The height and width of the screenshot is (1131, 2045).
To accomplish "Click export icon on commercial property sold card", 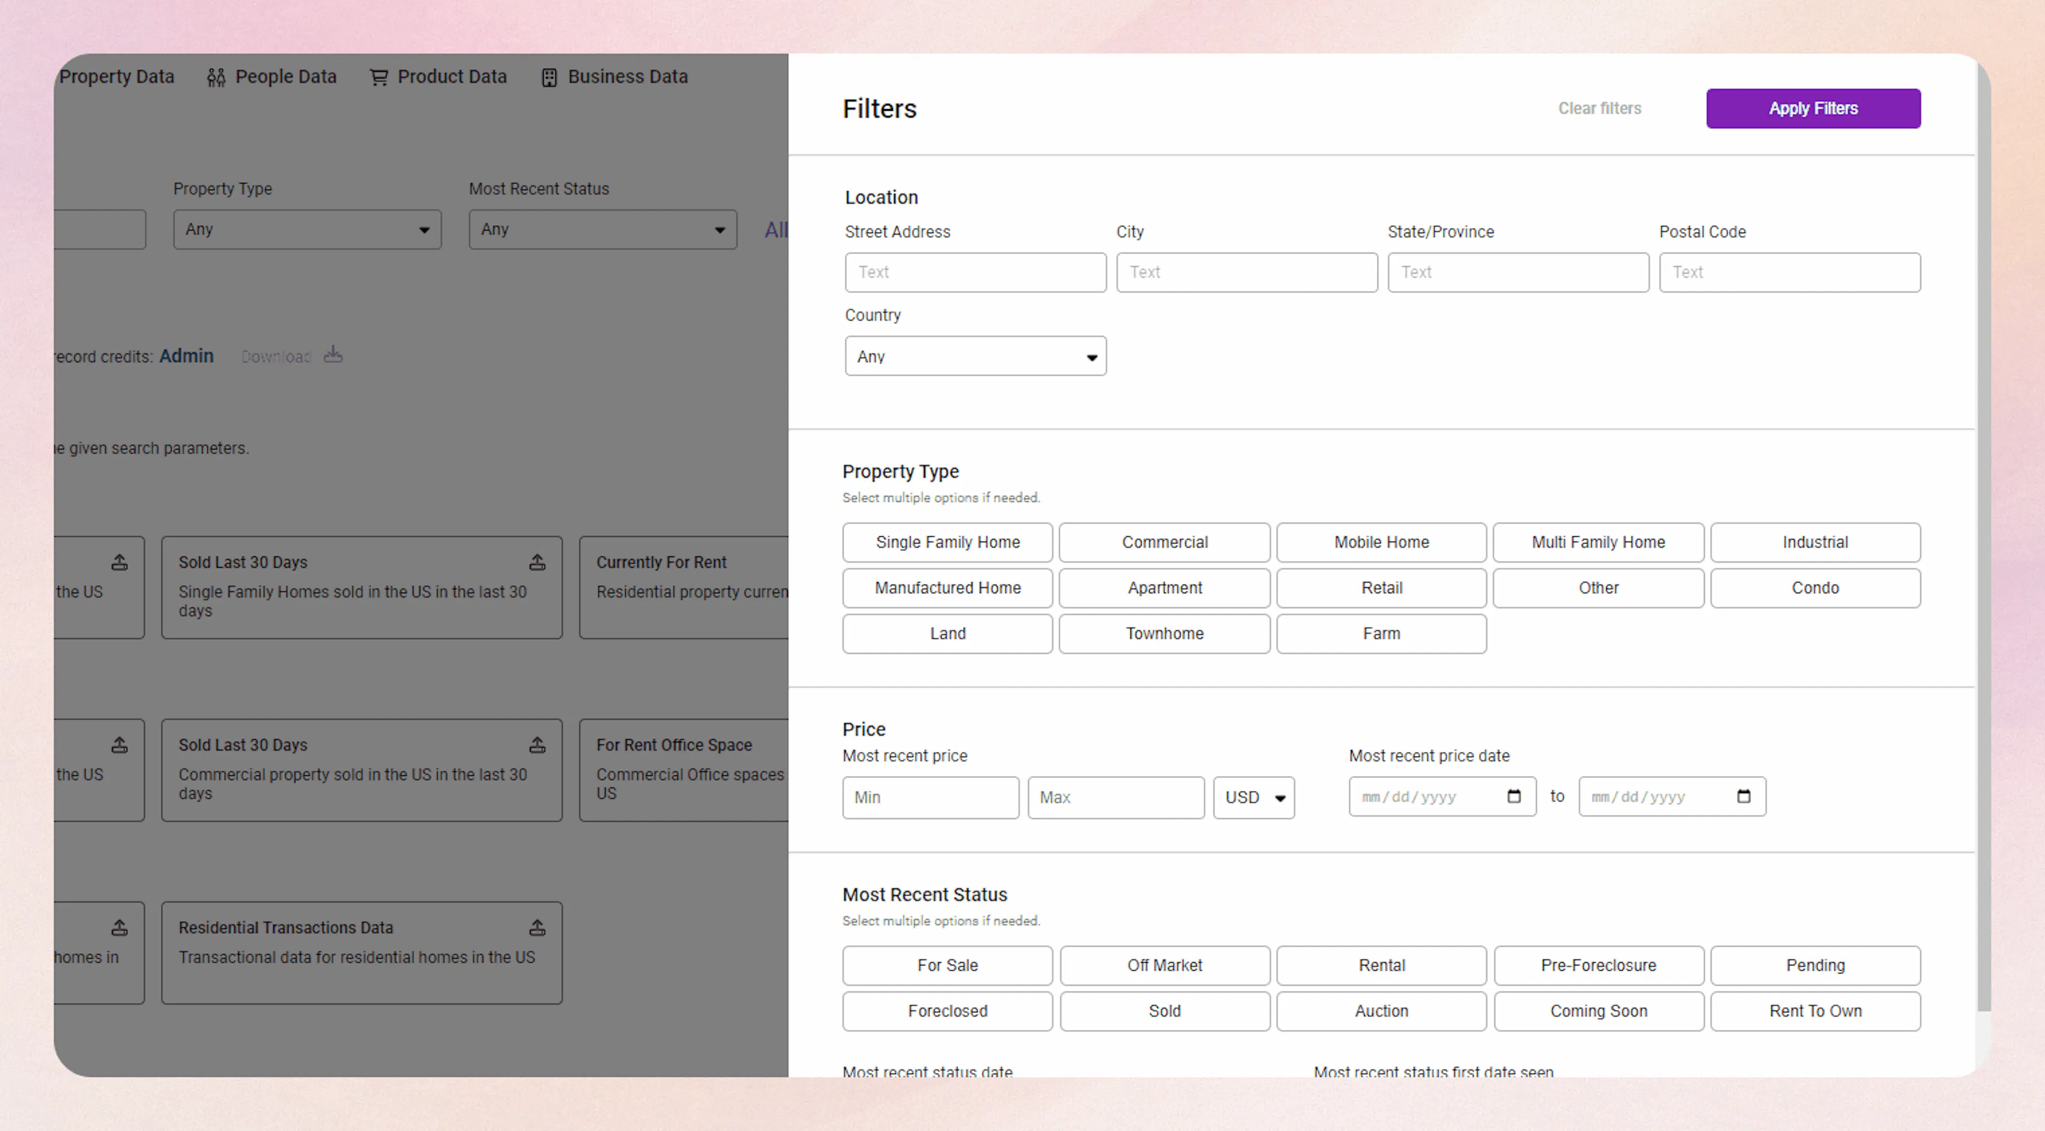I will tap(537, 744).
